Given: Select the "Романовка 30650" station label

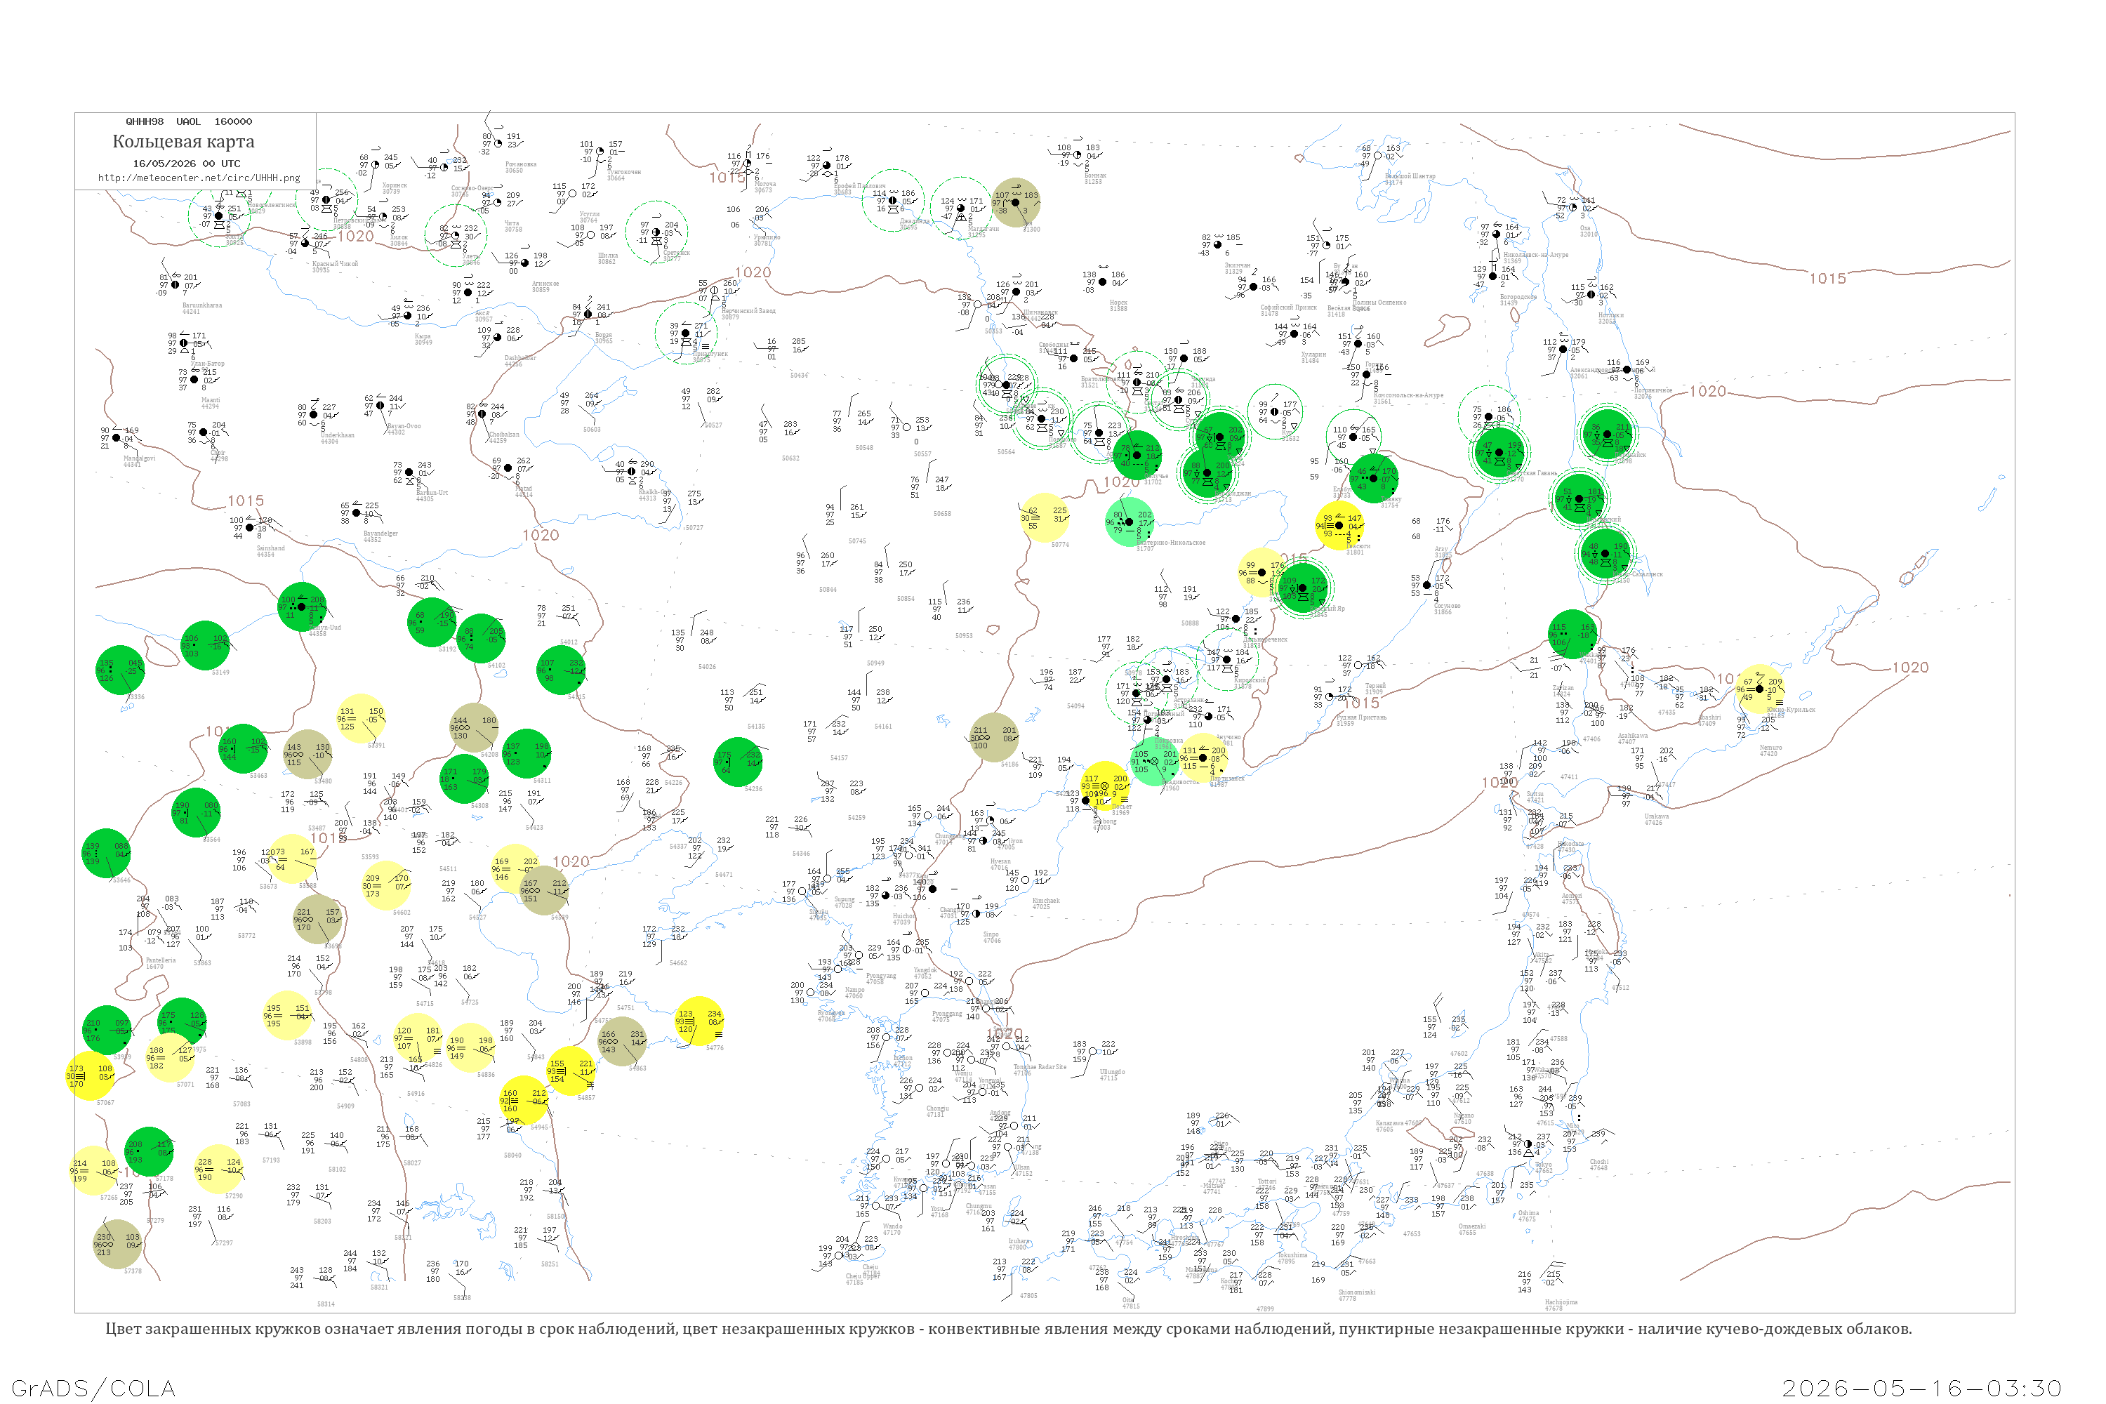Looking at the screenshot, I should [x=520, y=168].
